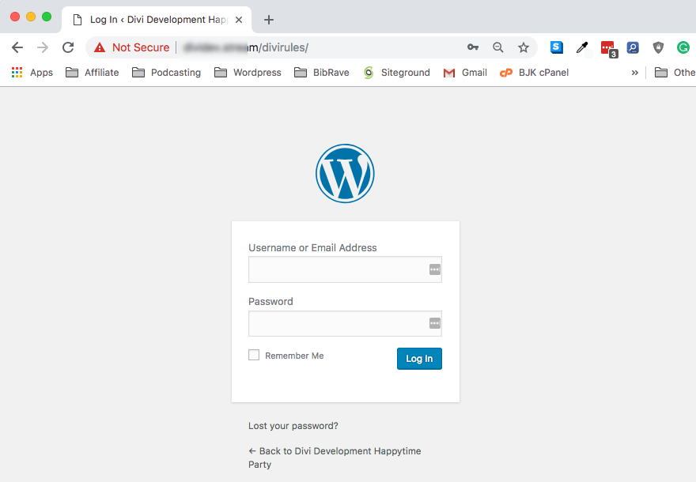Bookmark the page using the star icon

click(x=524, y=47)
